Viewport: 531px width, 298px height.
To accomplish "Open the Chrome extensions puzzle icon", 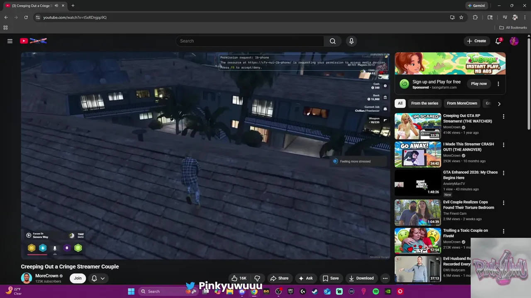I will click(x=475, y=17).
